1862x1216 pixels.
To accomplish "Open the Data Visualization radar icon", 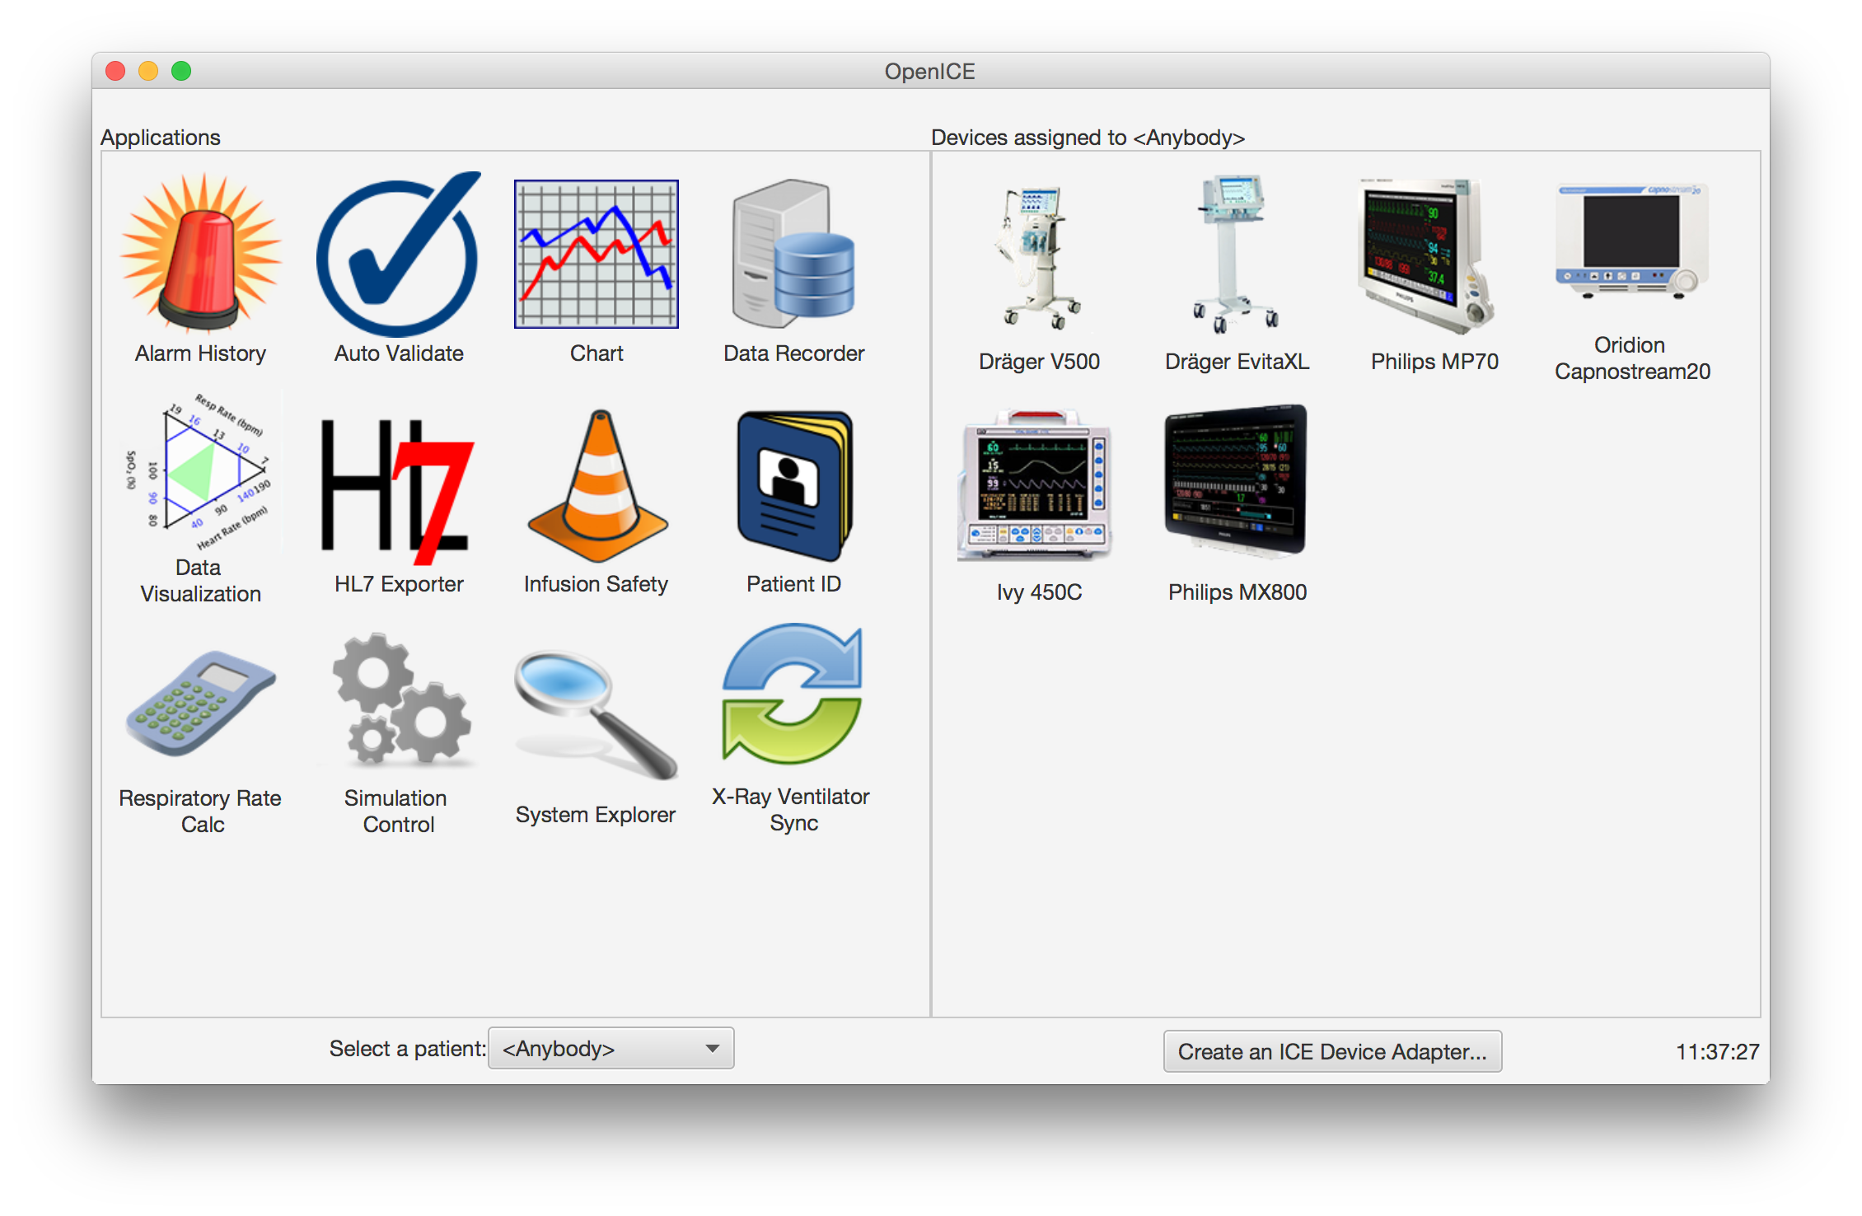I will pos(200,471).
